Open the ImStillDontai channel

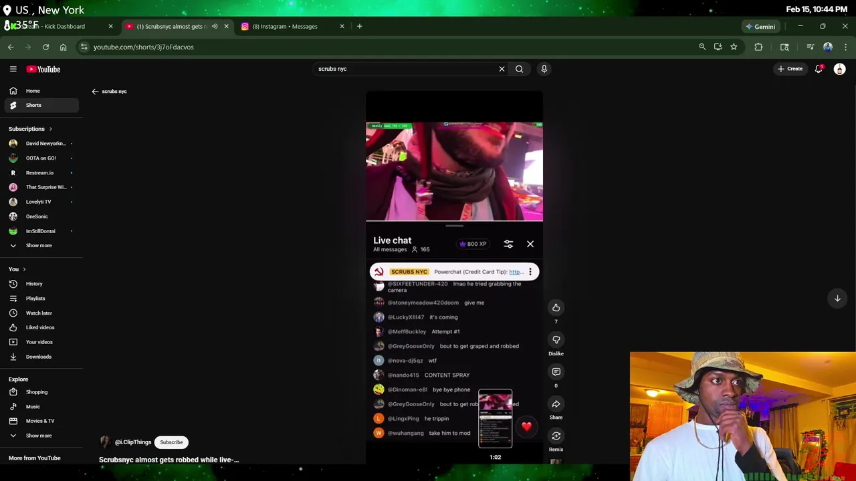(40, 231)
